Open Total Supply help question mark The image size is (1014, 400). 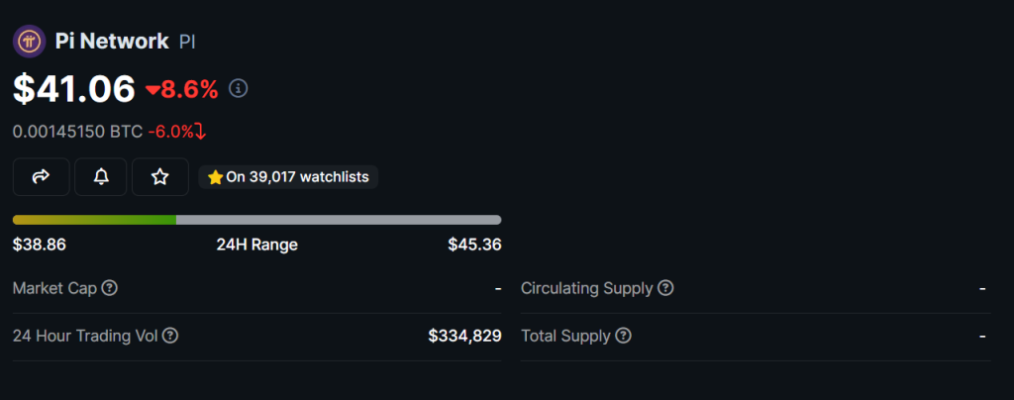(624, 336)
